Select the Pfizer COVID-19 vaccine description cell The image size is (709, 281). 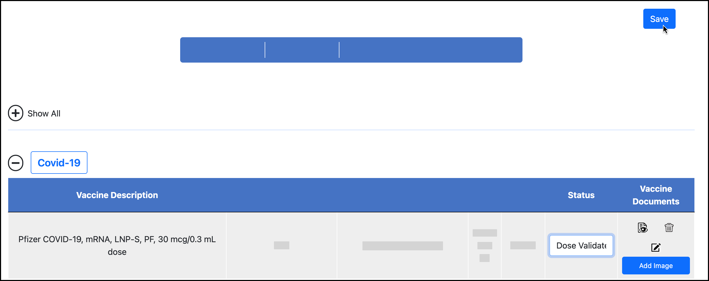pos(117,246)
